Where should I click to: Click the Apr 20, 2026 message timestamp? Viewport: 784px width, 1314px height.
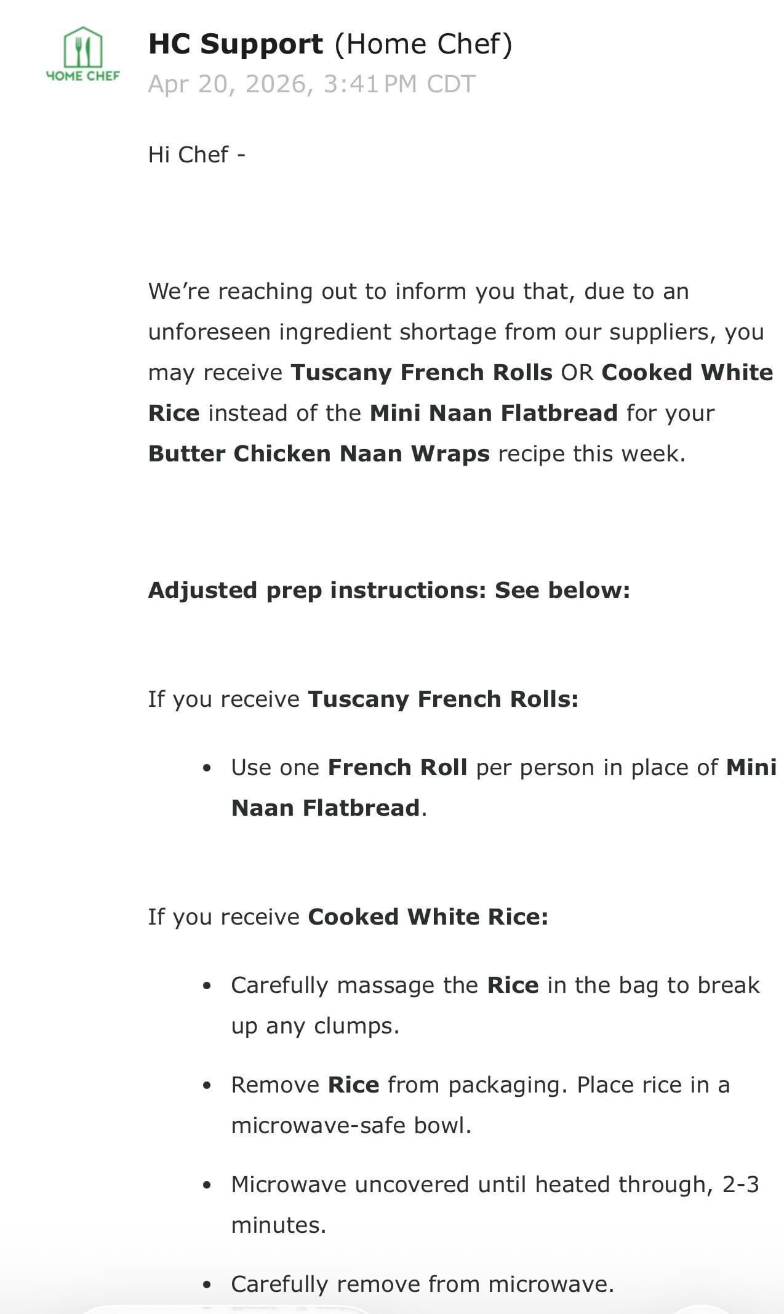[311, 84]
